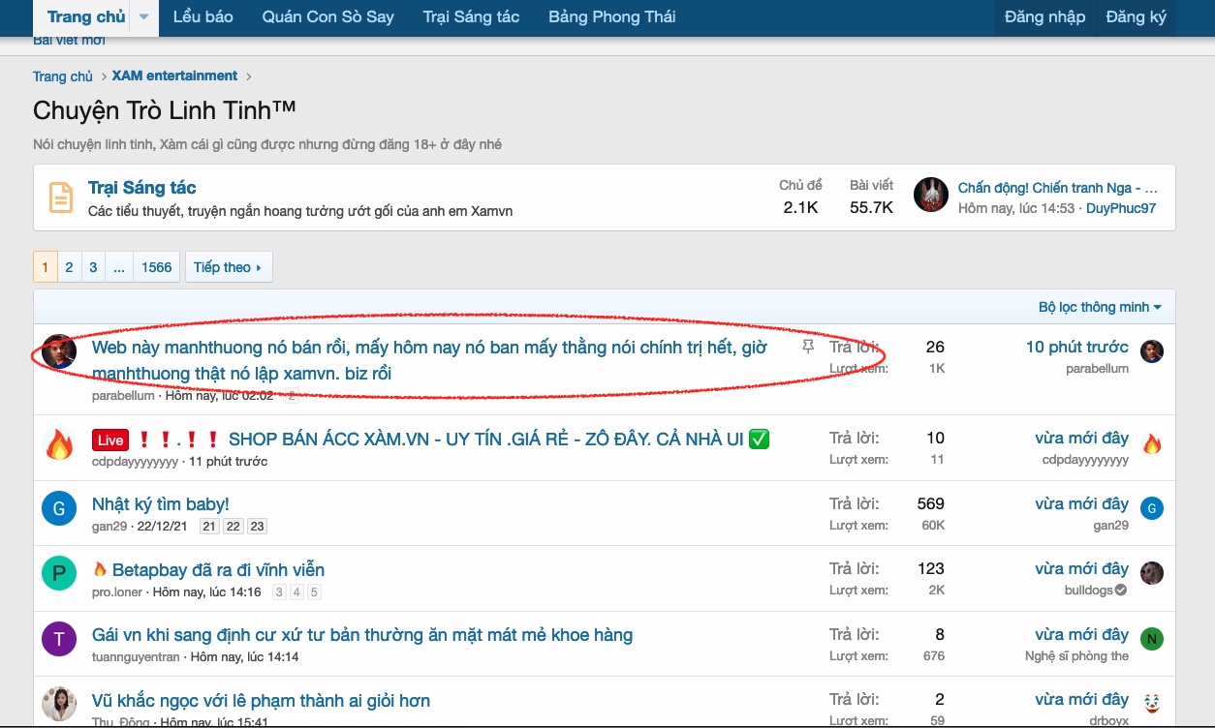This screenshot has width=1215, height=728.
Task: Jump to page 22 of Nhật ký thread
Action: click(x=233, y=527)
